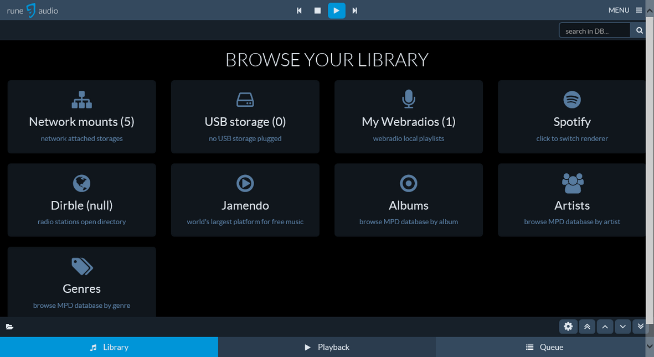
Task: Click 'browse MPD database by album' text
Action: point(409,222)
